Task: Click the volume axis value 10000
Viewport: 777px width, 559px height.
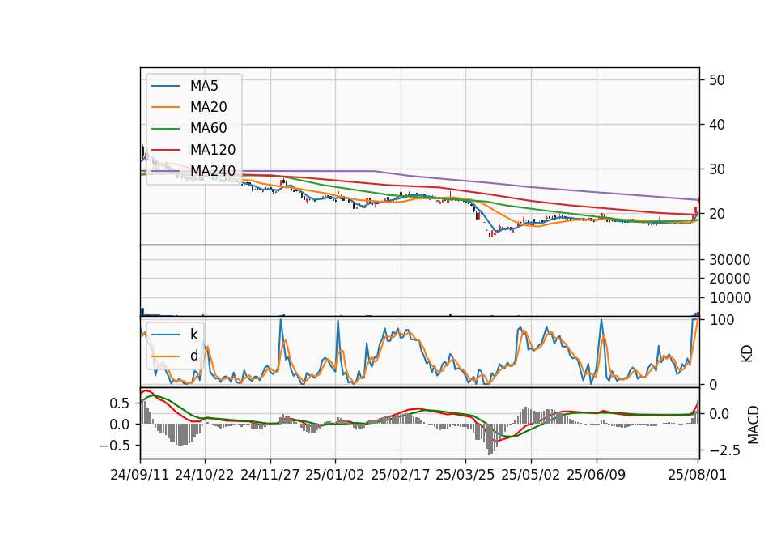Action: [729, 298]
